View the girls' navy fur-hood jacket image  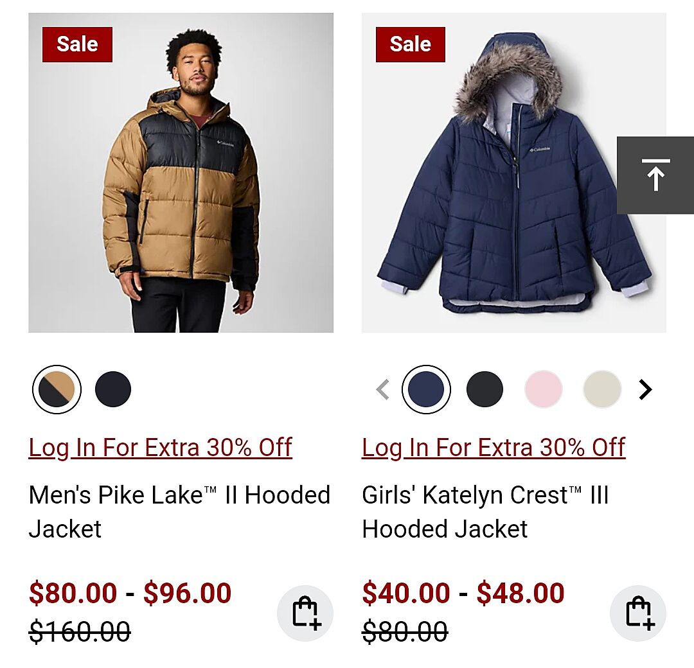point(514,173)
